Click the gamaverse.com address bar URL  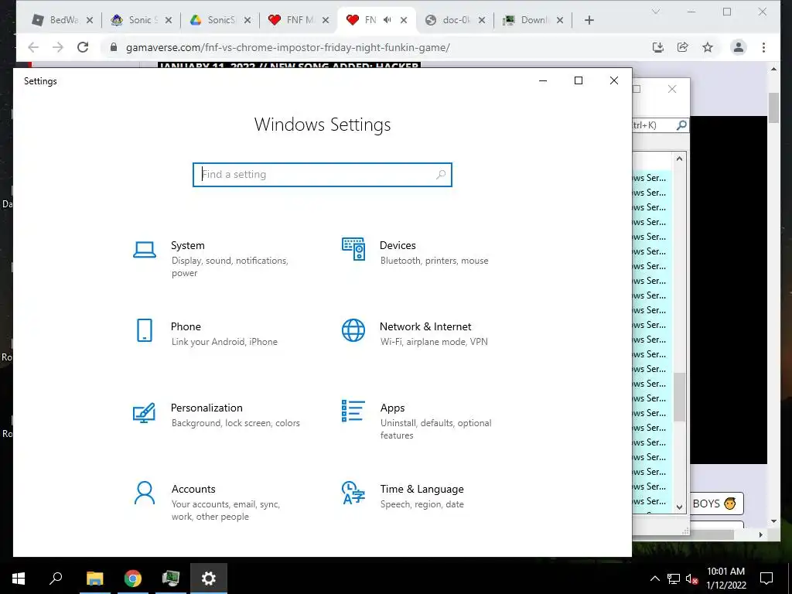pos(288,47)
